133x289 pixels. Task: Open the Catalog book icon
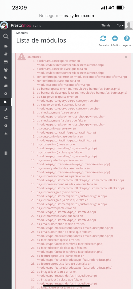pos(6,54)
